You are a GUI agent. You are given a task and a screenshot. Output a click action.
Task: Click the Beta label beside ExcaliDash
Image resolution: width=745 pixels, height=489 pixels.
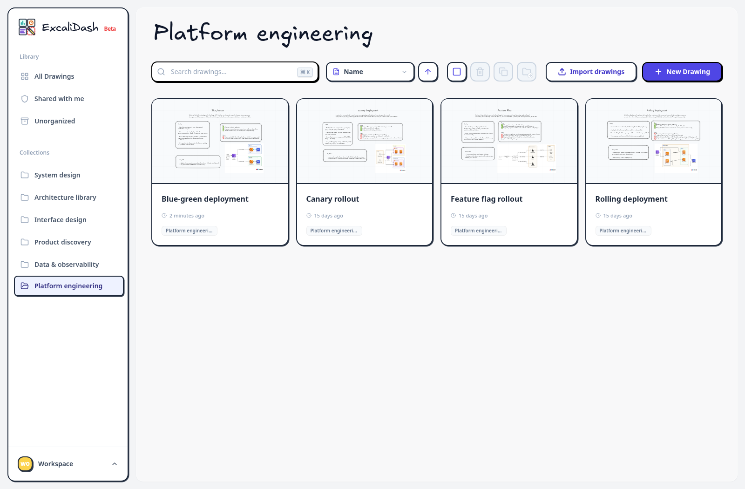click(x=110, y=29)
